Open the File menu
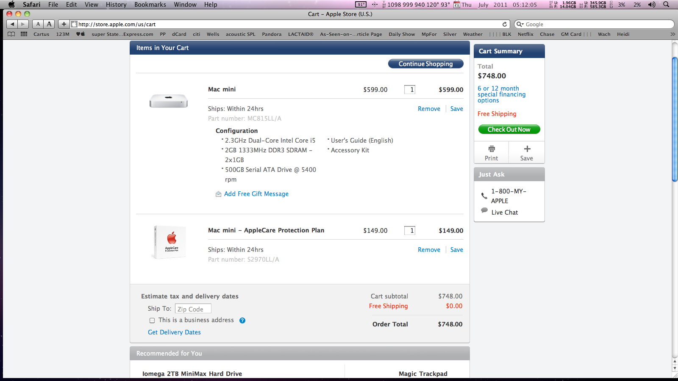Screen dimensions: 678x381 coord(53,5)
